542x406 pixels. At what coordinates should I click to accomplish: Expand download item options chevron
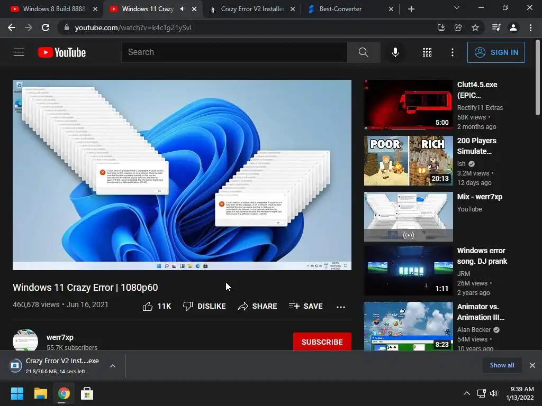click(x=113, y=366)
